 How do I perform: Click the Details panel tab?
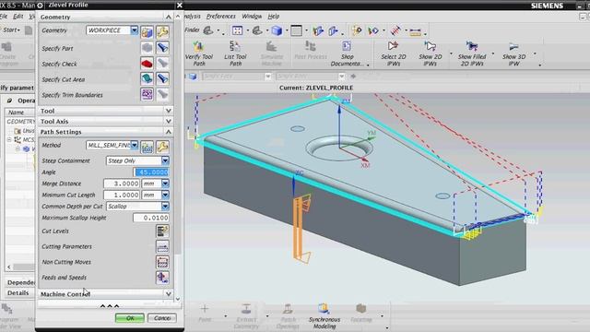tap(18, 293)
